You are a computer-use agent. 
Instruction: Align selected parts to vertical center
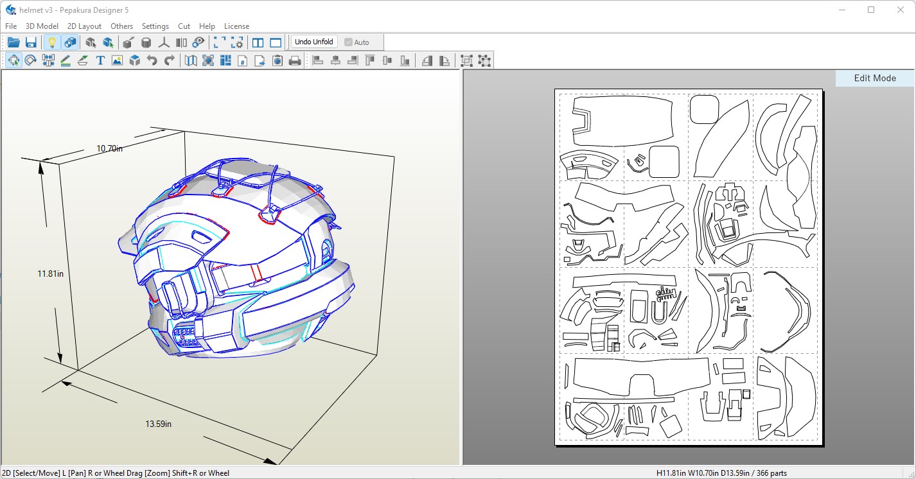click(387, 60)
